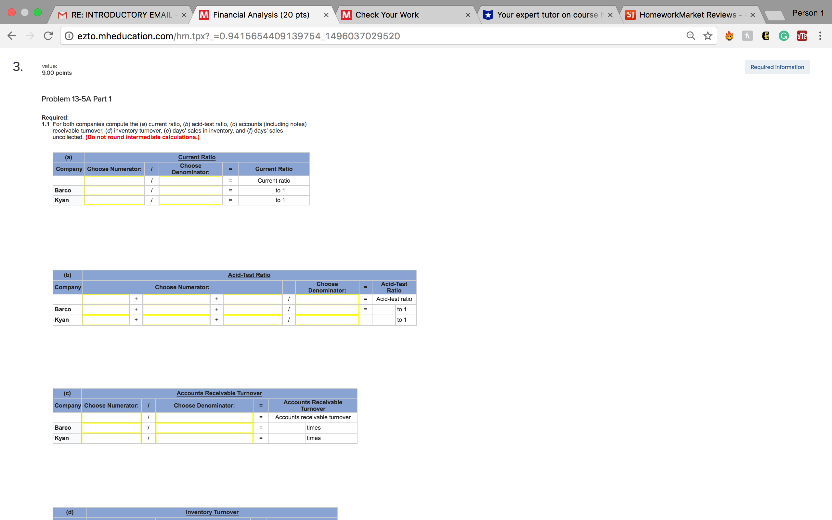Click the page info icon in address bar
Viewport: 832px width, 520px height.
click(x=69, y=36)
